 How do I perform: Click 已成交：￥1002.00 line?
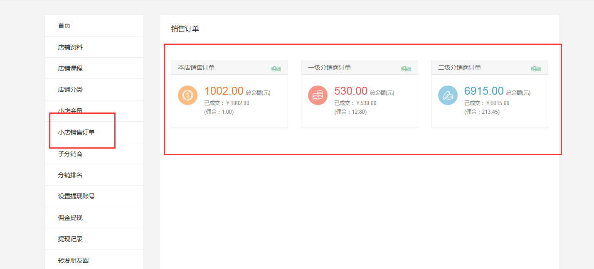click(x=227, y=103)
